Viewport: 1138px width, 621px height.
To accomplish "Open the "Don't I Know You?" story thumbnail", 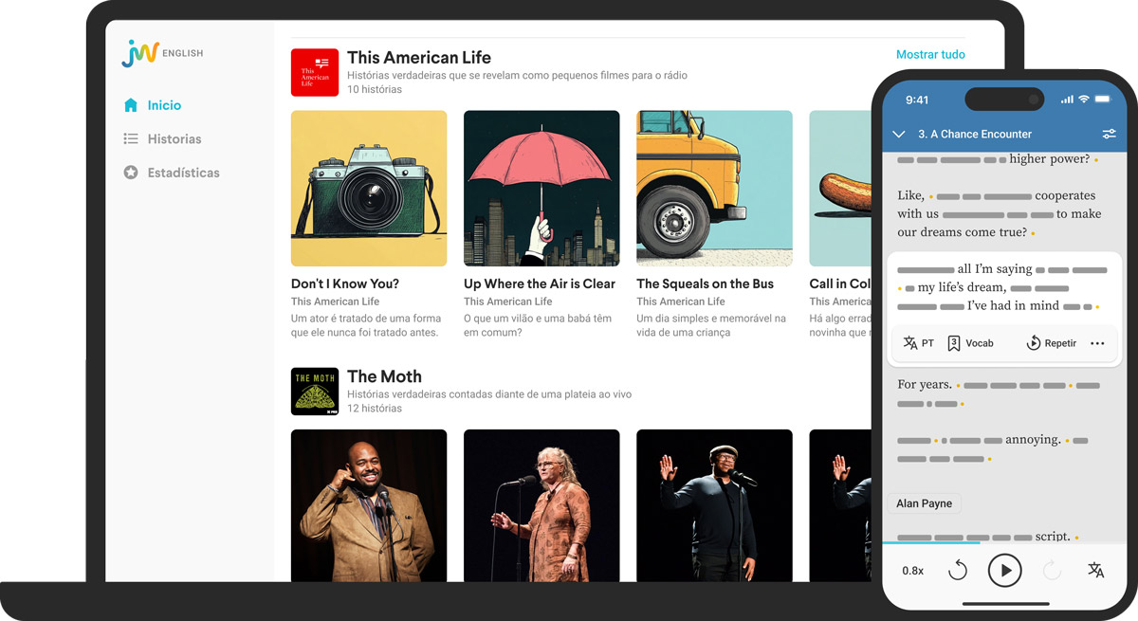I will pyautogui.click(x=368, y=189).
